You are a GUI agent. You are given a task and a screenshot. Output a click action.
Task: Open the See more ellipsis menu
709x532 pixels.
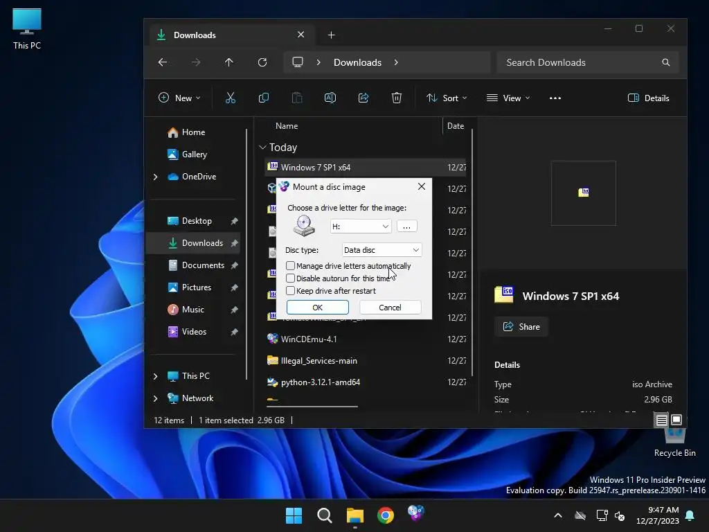tap(555, 98)
